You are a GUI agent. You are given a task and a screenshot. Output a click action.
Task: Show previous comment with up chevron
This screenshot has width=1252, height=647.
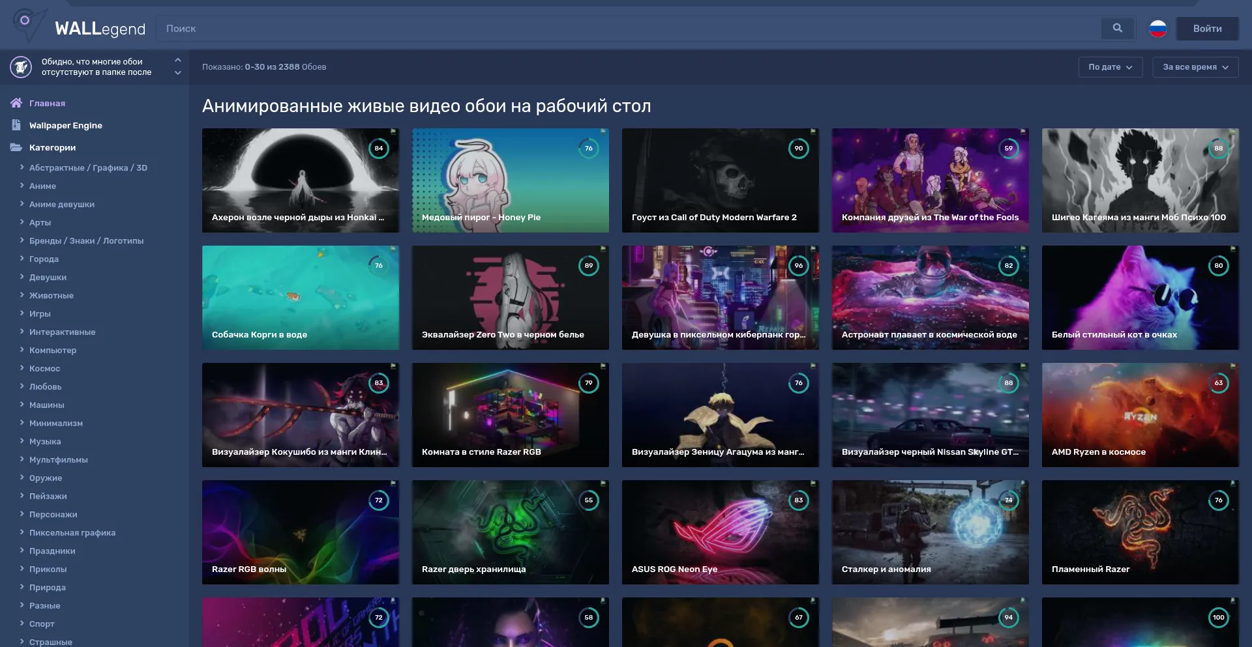177,60
